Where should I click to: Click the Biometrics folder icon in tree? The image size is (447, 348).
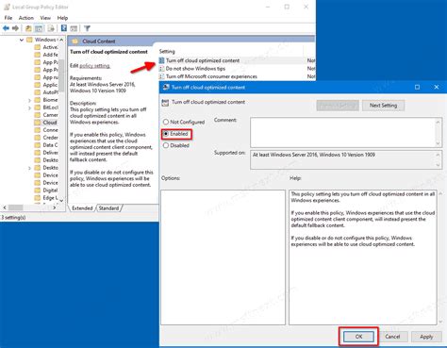(x=38, y=100)
